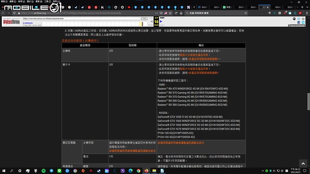Open the 編輯 menu

tap(12, 1)
